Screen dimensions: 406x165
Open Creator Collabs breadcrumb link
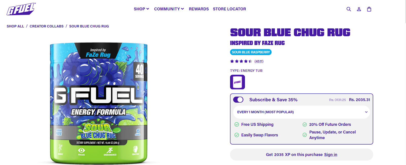pyautogui.click(x=47, y=26)
